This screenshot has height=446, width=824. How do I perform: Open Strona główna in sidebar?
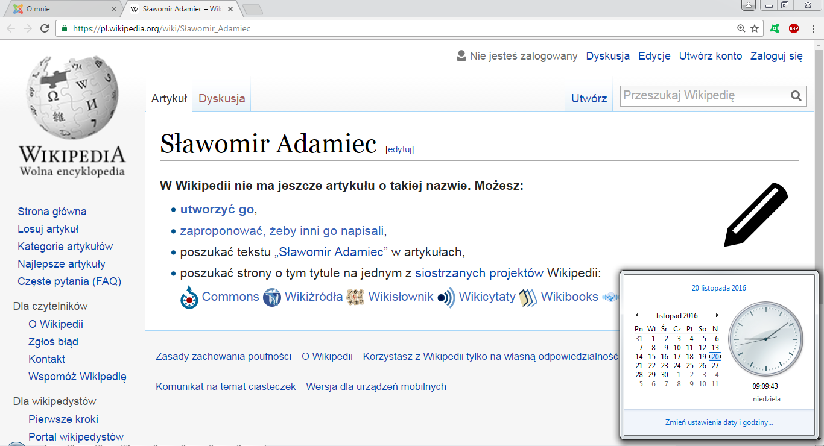[52, 212]
